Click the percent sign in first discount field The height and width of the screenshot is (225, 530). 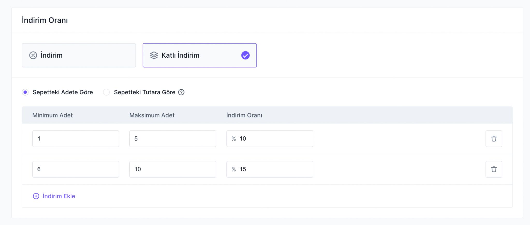[x=234, y=139]
